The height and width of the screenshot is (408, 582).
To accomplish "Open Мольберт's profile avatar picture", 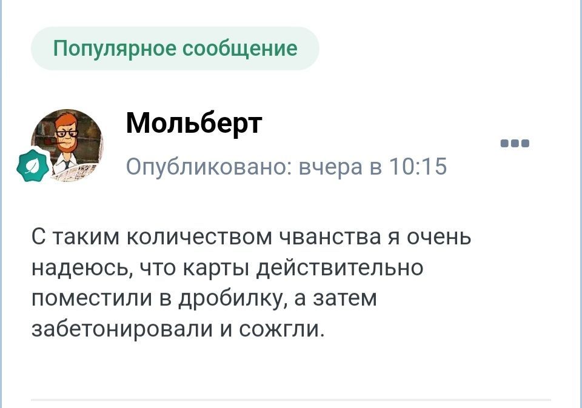I will [x=69, y=145].
